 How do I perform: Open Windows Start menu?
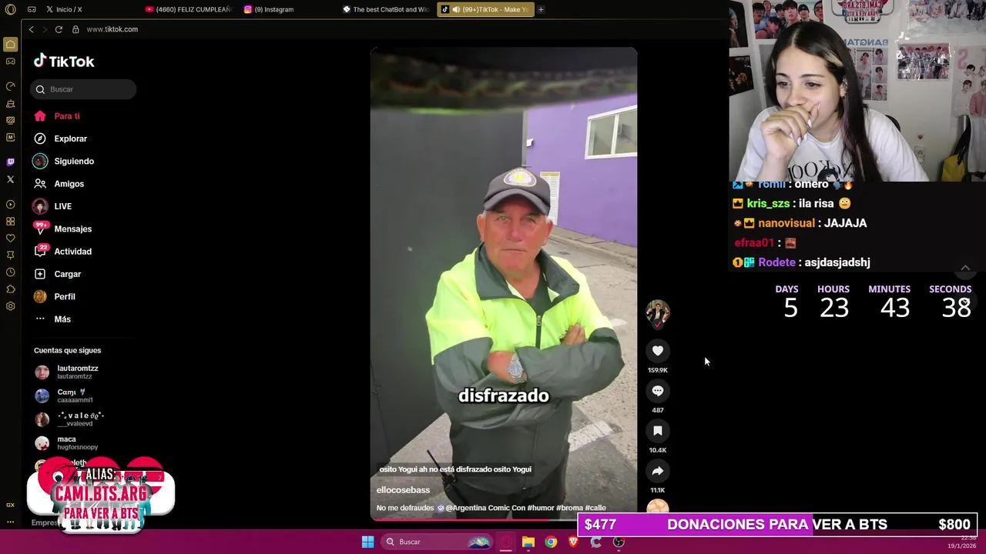click(368, 542)
